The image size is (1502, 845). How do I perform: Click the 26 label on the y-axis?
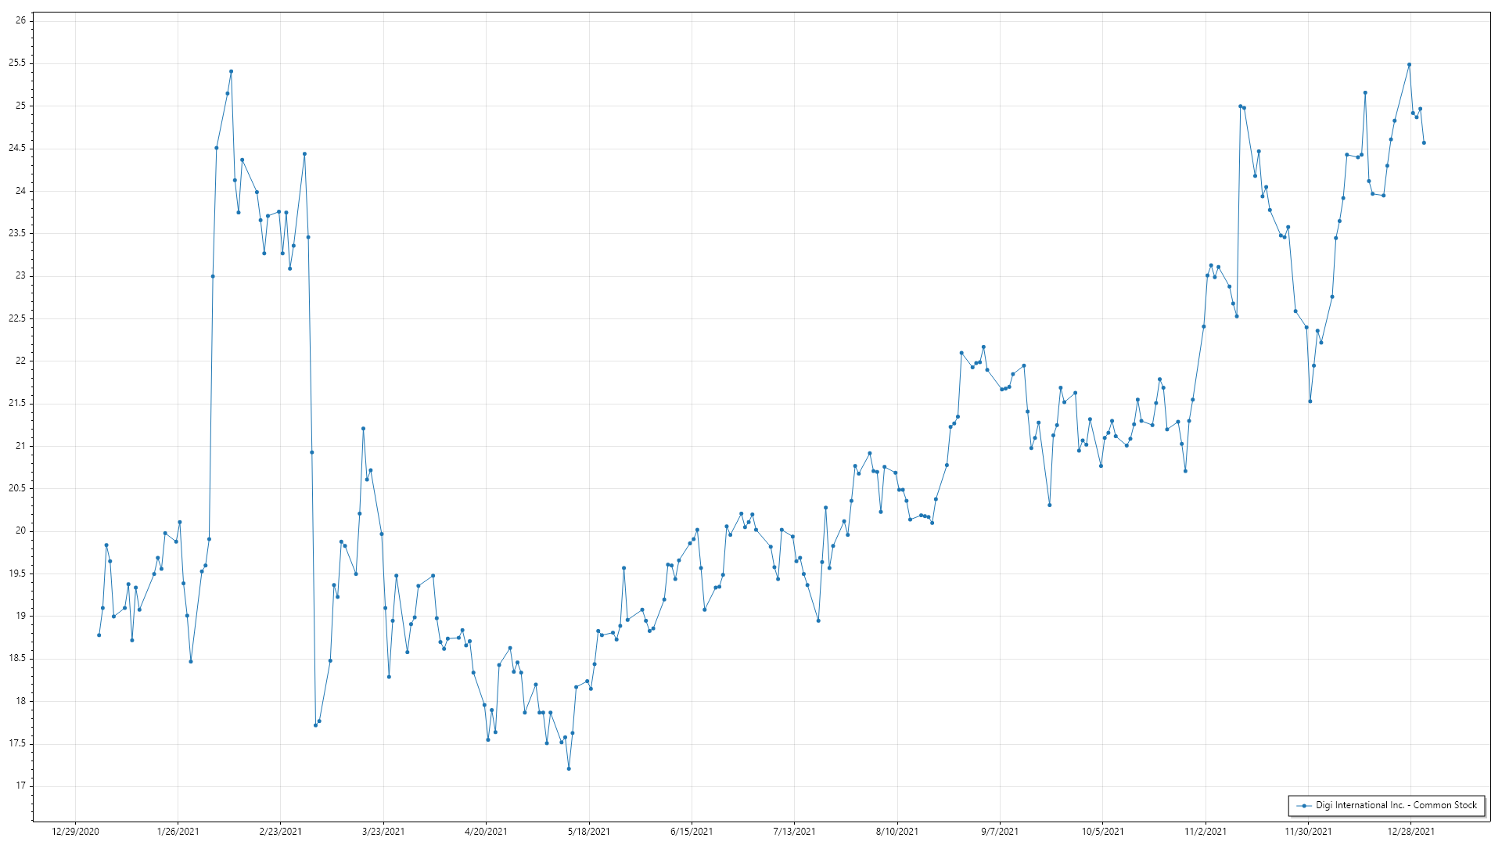tap(21, 20)
